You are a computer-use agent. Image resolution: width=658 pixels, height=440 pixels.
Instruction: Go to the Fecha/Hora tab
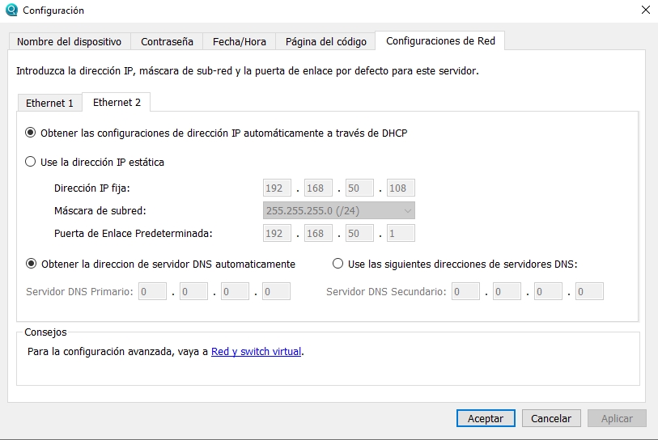tap(239, 41)
